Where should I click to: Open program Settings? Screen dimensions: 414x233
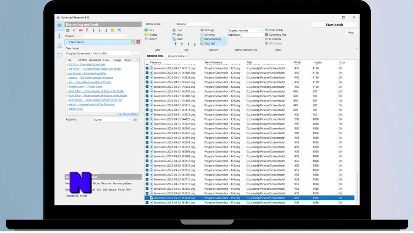[x=207, y=30]
